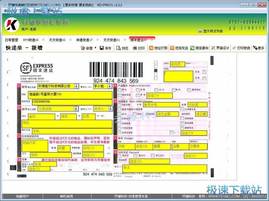Open sender company 开博维尔科技有限公司 dropdown
The width and height of the screenshot is (269, 201).
(76, 86)
